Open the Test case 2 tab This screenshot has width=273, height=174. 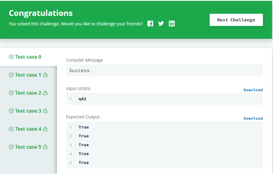(28, 93)
